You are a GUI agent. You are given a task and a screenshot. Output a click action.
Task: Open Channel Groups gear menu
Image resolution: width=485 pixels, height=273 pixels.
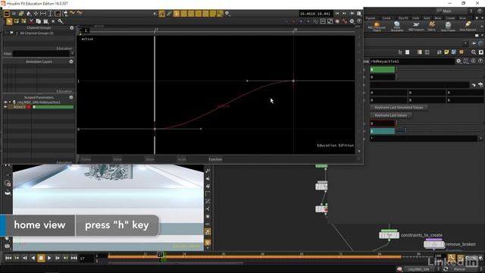72,28
